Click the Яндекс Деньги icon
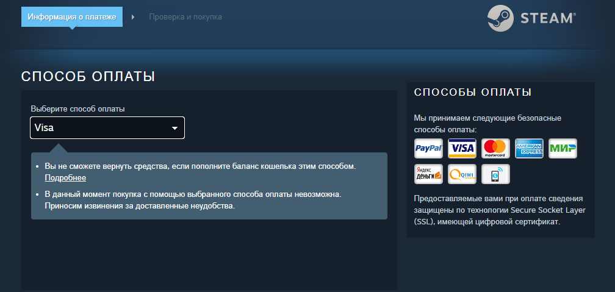This screenshot has height=292, width=615. [x=428, y=174]
